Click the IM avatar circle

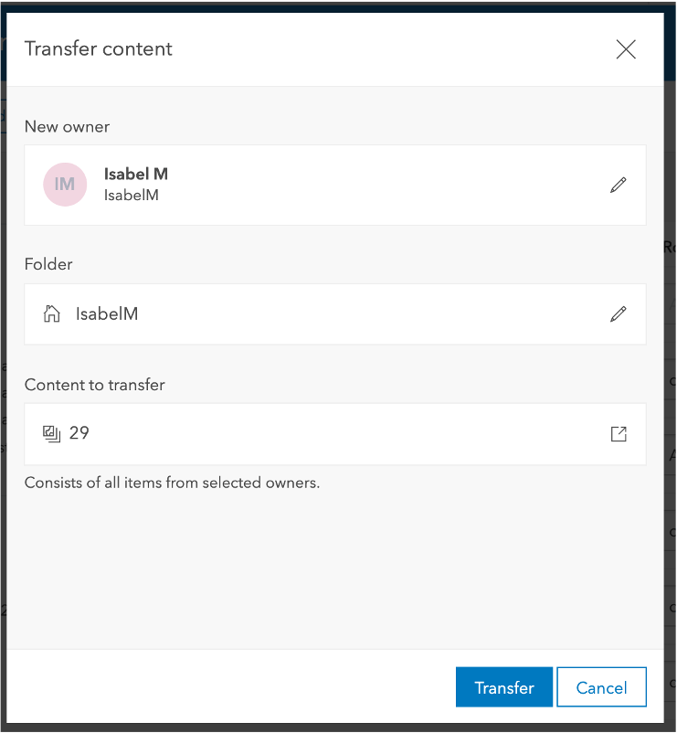[x=65, y=185]
